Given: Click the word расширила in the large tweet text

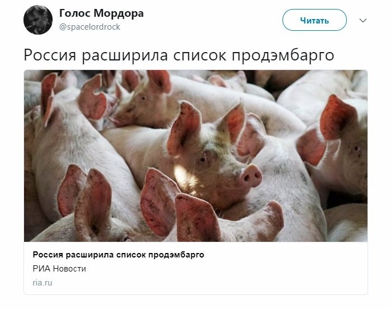Looking at the screenshot, I should point(125,55).
